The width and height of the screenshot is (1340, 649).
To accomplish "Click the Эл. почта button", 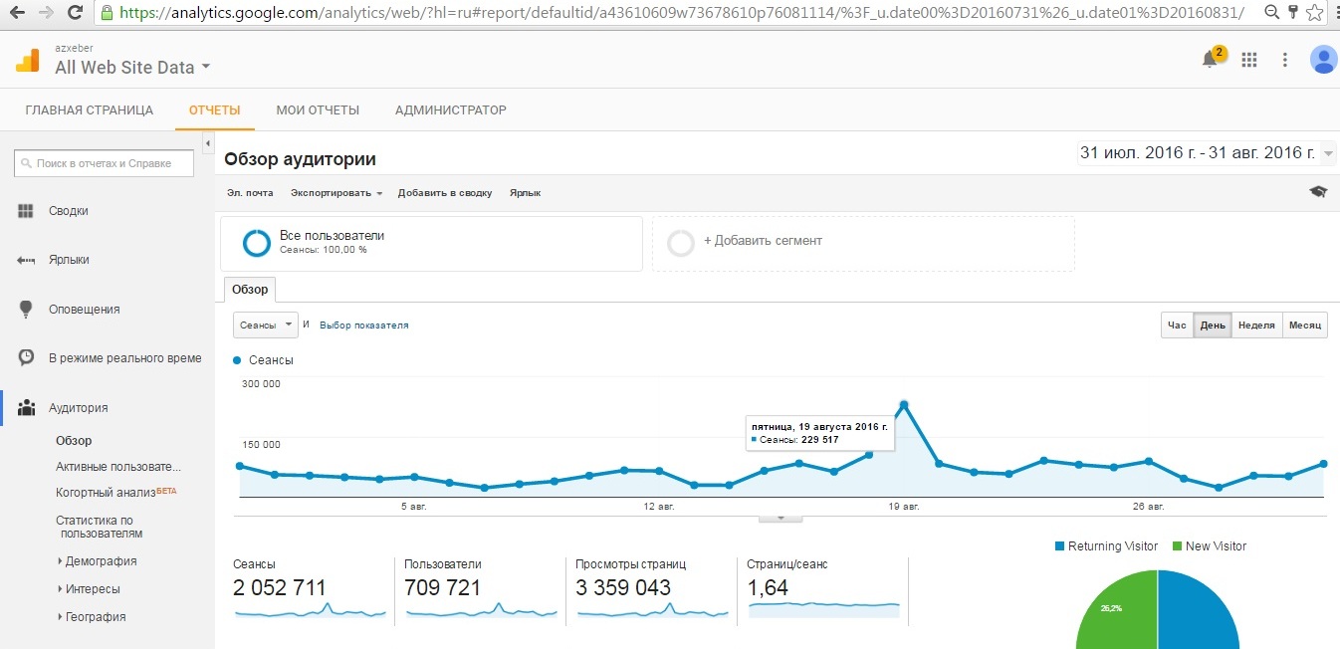I will pos(250,193).
